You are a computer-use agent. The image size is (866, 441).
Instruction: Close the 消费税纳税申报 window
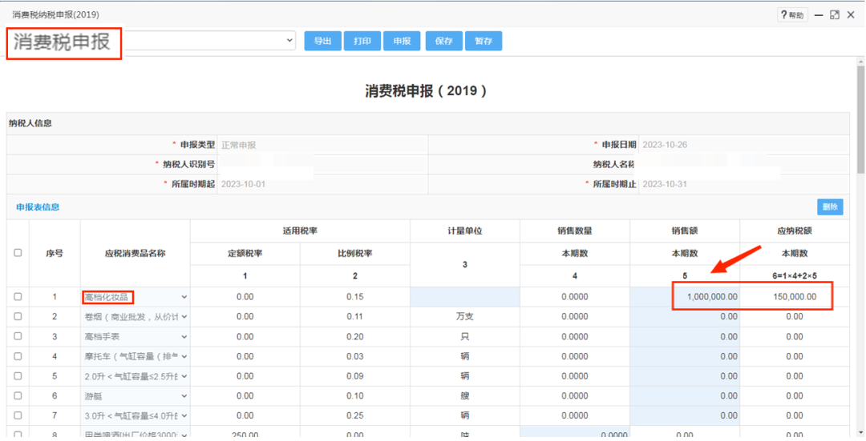pyautogui.click(x=851, y=15)
